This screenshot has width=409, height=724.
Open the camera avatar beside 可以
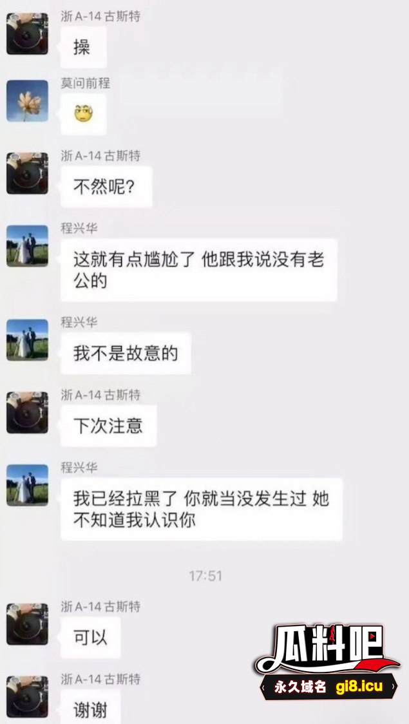pos(27,624)
